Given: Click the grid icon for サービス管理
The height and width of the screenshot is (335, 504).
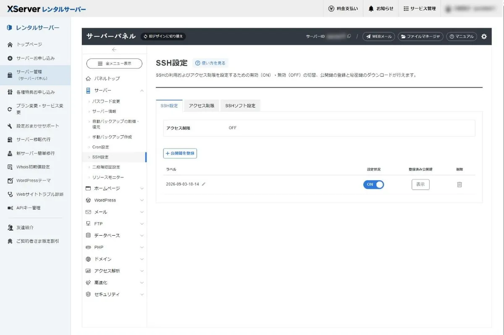Looking at the screenshot, I should pyautogui.click(x=406, y=8).
